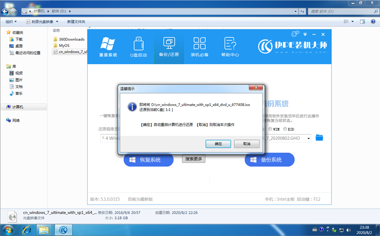380x236 pixels.
Task: Expand the 刻录光盘映像 dropdown arrow
Action: 57,21
